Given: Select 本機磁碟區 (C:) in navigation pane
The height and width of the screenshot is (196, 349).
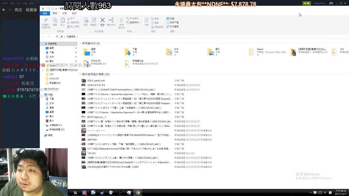Looking at the screenshot, I should coord(56,125).
